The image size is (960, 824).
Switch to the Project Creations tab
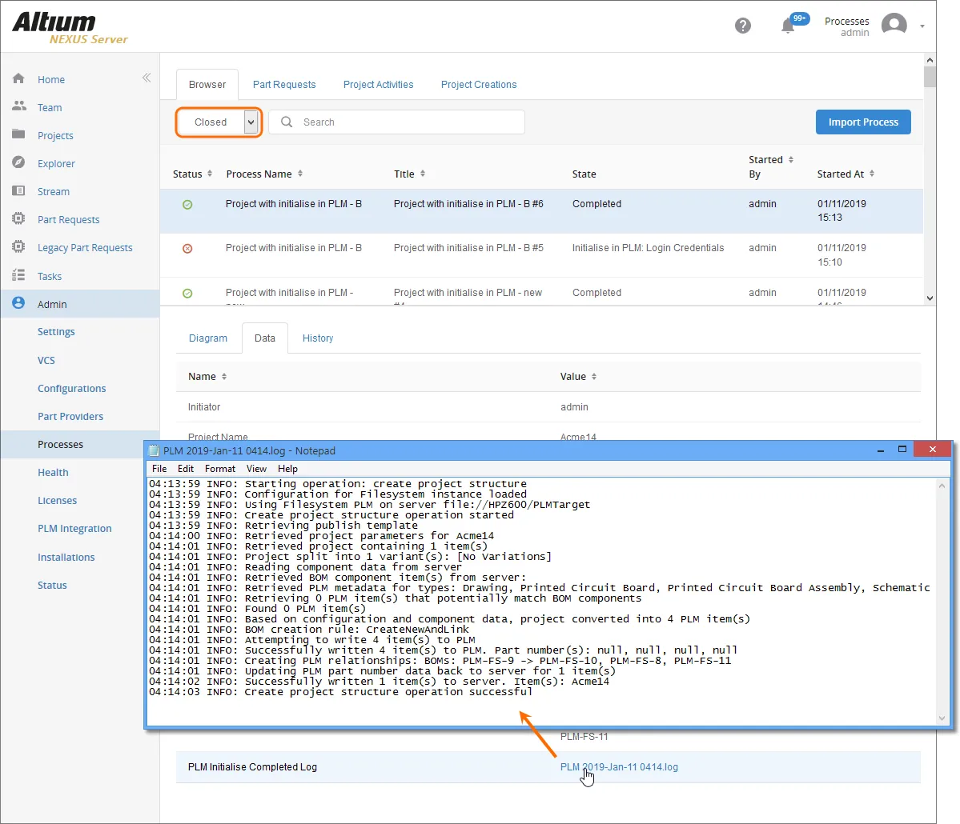(479, 85)
